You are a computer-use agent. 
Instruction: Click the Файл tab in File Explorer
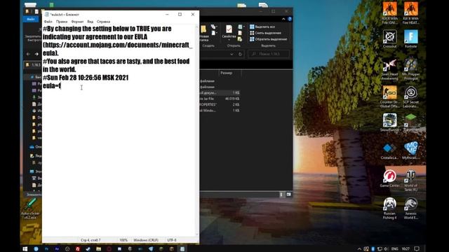[x=31, y=19]
